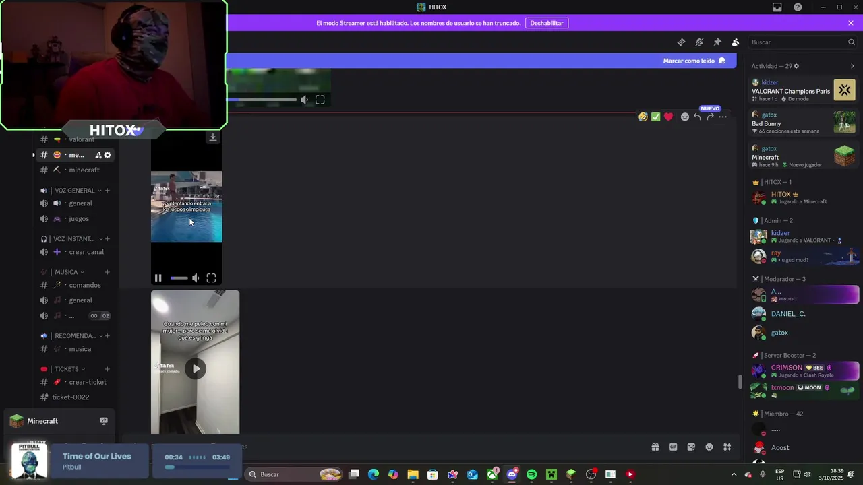The image size is (863, 485).
Task: Open HITOX member profile
Action: pyautogui.click(x=803, y=198)
